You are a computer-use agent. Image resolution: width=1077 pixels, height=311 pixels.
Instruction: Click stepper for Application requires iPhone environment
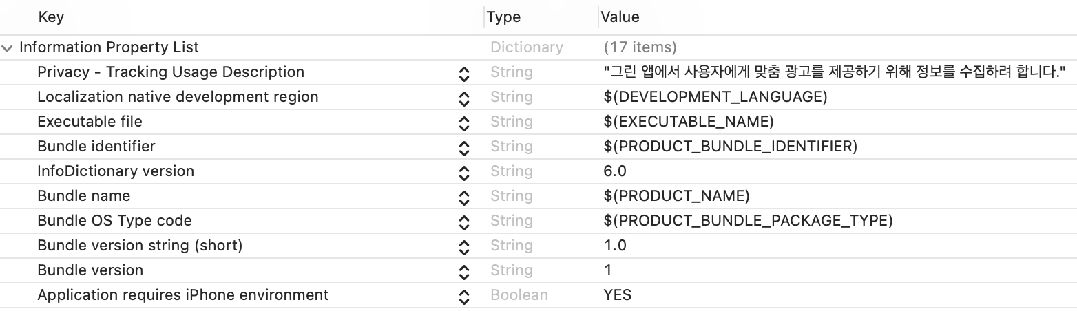pyautogui.click(x=464, y=297)
